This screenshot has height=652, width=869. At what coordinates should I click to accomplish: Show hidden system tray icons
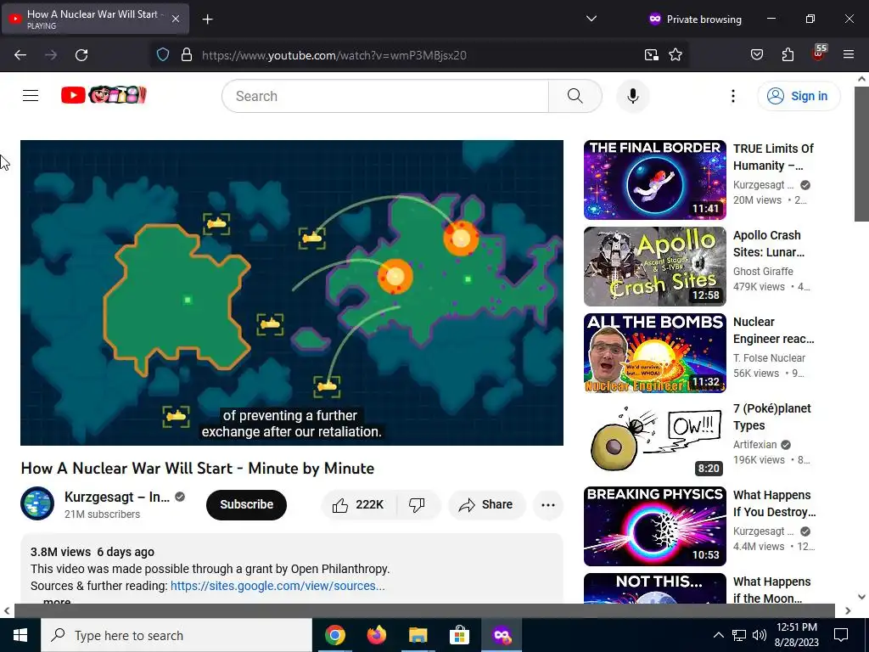[x=718, y=635]
